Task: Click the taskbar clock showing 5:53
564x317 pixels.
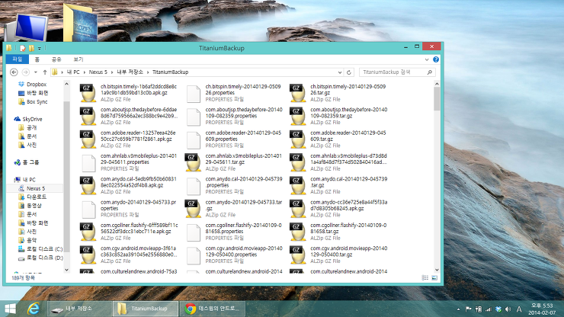Action: click(542, 309)
